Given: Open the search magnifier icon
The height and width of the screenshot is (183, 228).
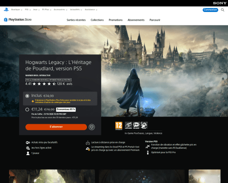Looking at the screenshot, I should pyautogui.click(x=222, y=10).
